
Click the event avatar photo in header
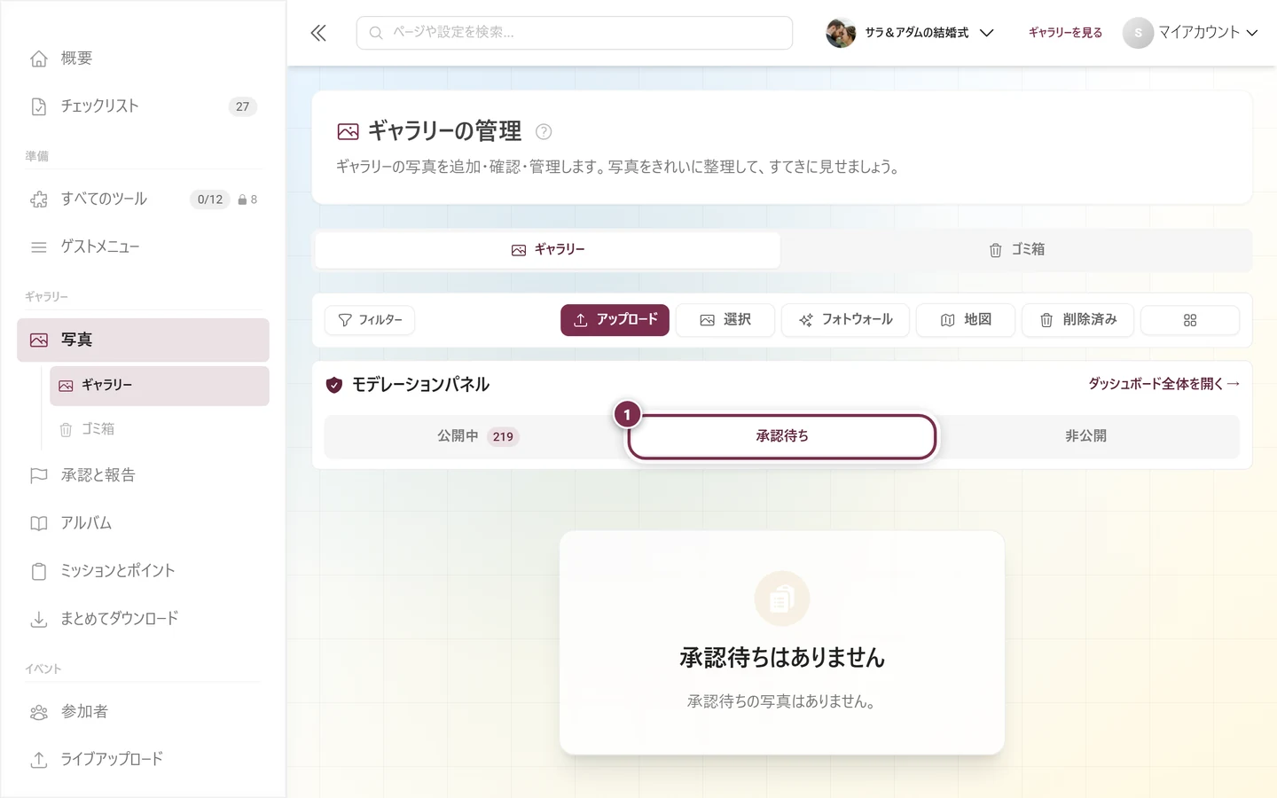[841, 33]
